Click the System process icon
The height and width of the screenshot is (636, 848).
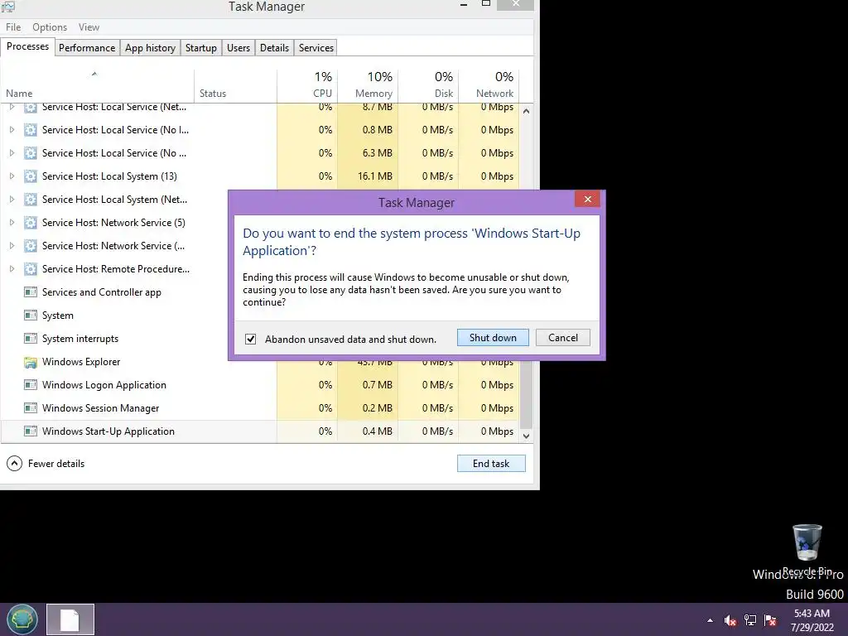tap(31, 316)
